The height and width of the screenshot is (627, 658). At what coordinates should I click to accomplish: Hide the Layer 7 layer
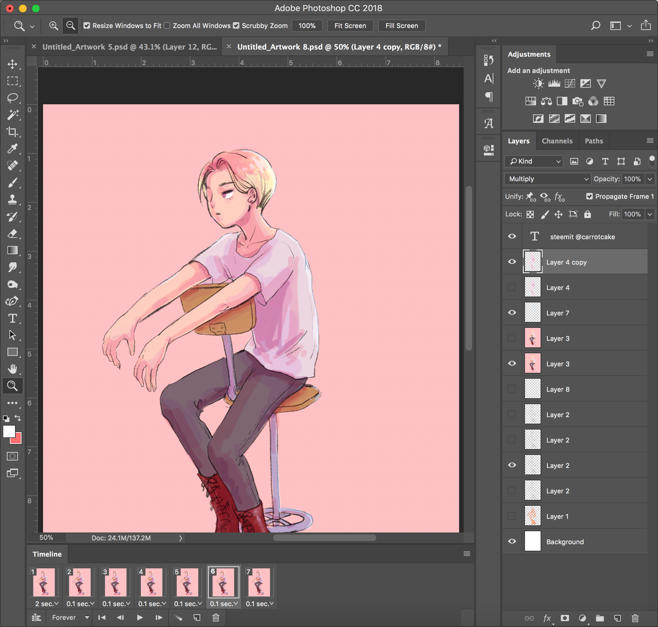pyautogui.click(x=512, y=313)
